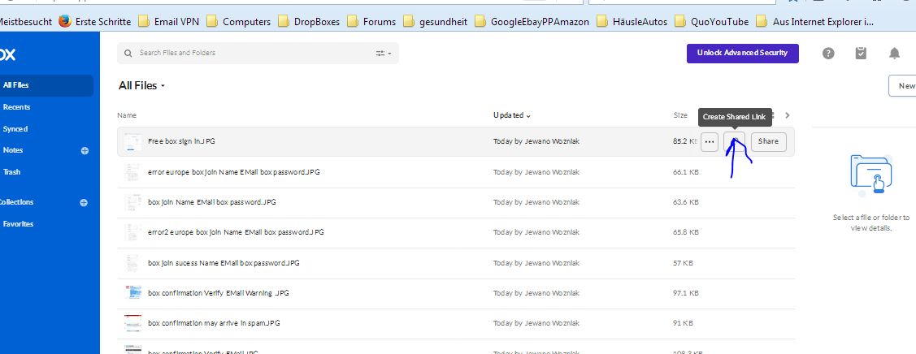Click New button at right edge
Viewport: 916px width, 354px height.
coord(902,86)
